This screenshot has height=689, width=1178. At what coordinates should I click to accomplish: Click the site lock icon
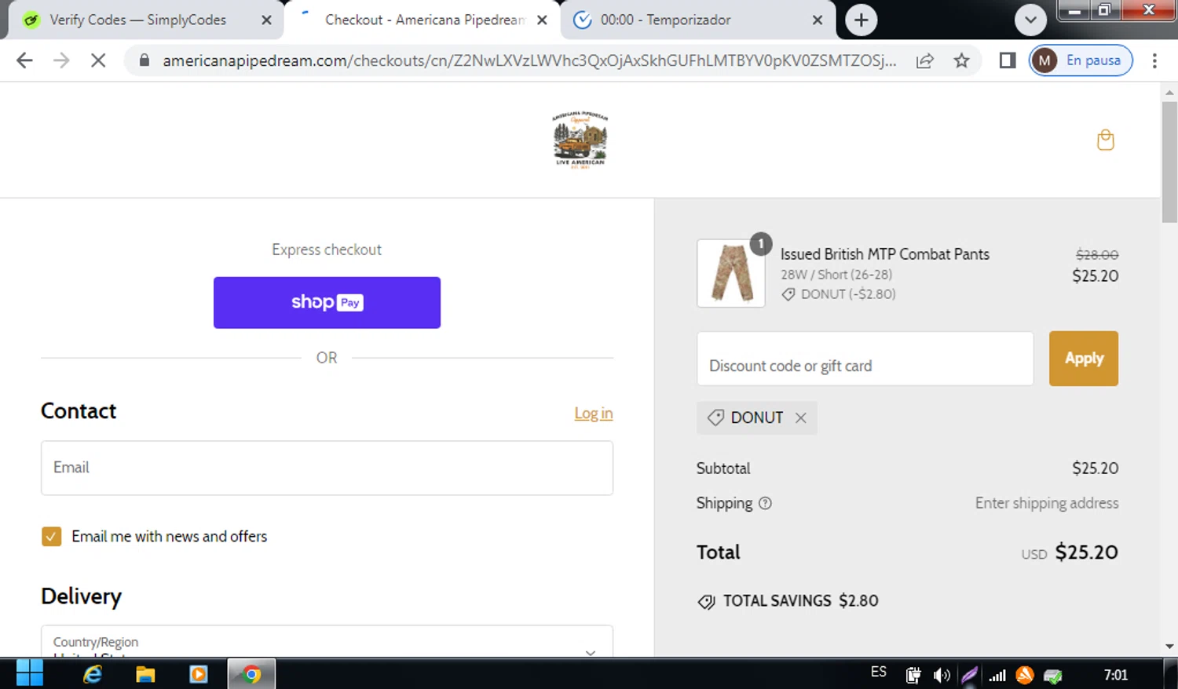coord(144,60)
